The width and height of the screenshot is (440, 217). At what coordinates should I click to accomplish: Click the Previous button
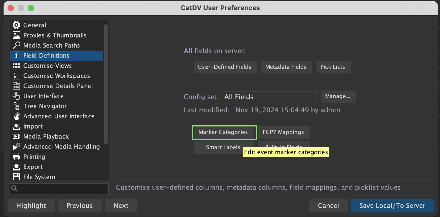[x=79, y=206]
